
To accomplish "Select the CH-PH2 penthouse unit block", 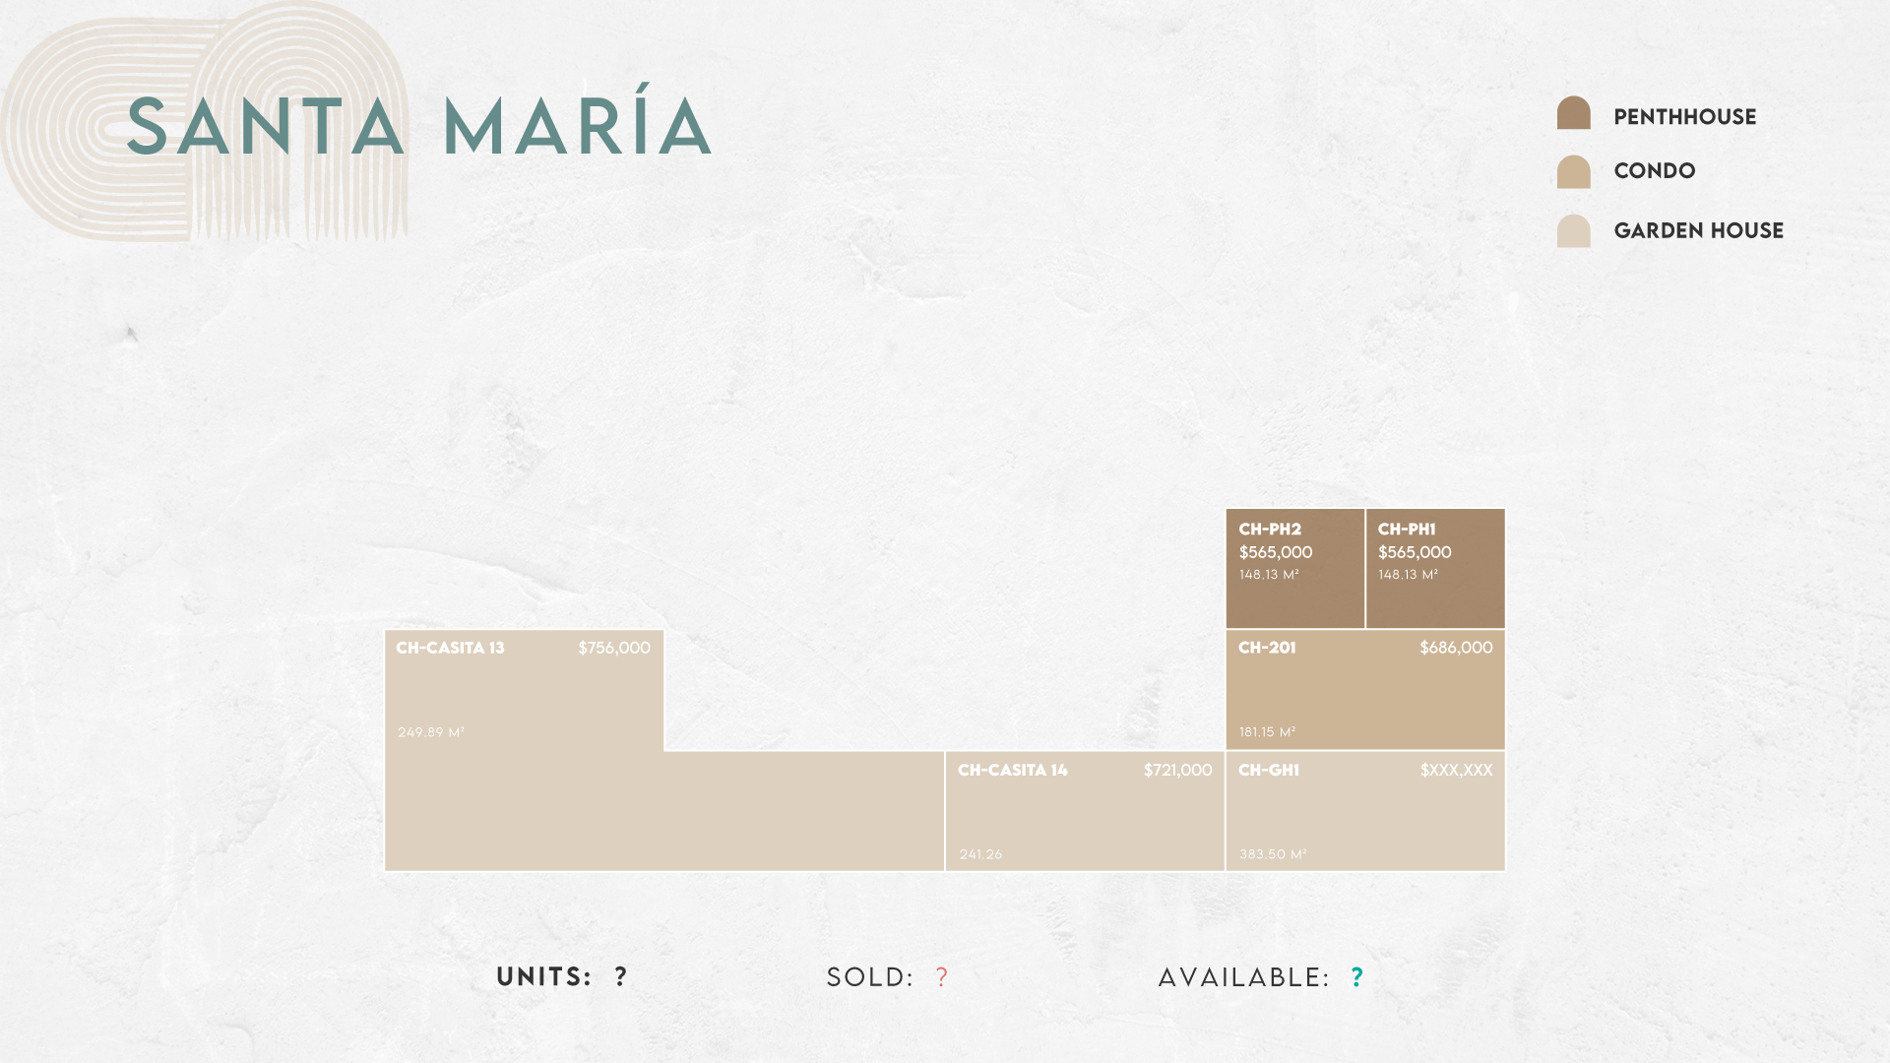I will click(x=1295, y=569).
